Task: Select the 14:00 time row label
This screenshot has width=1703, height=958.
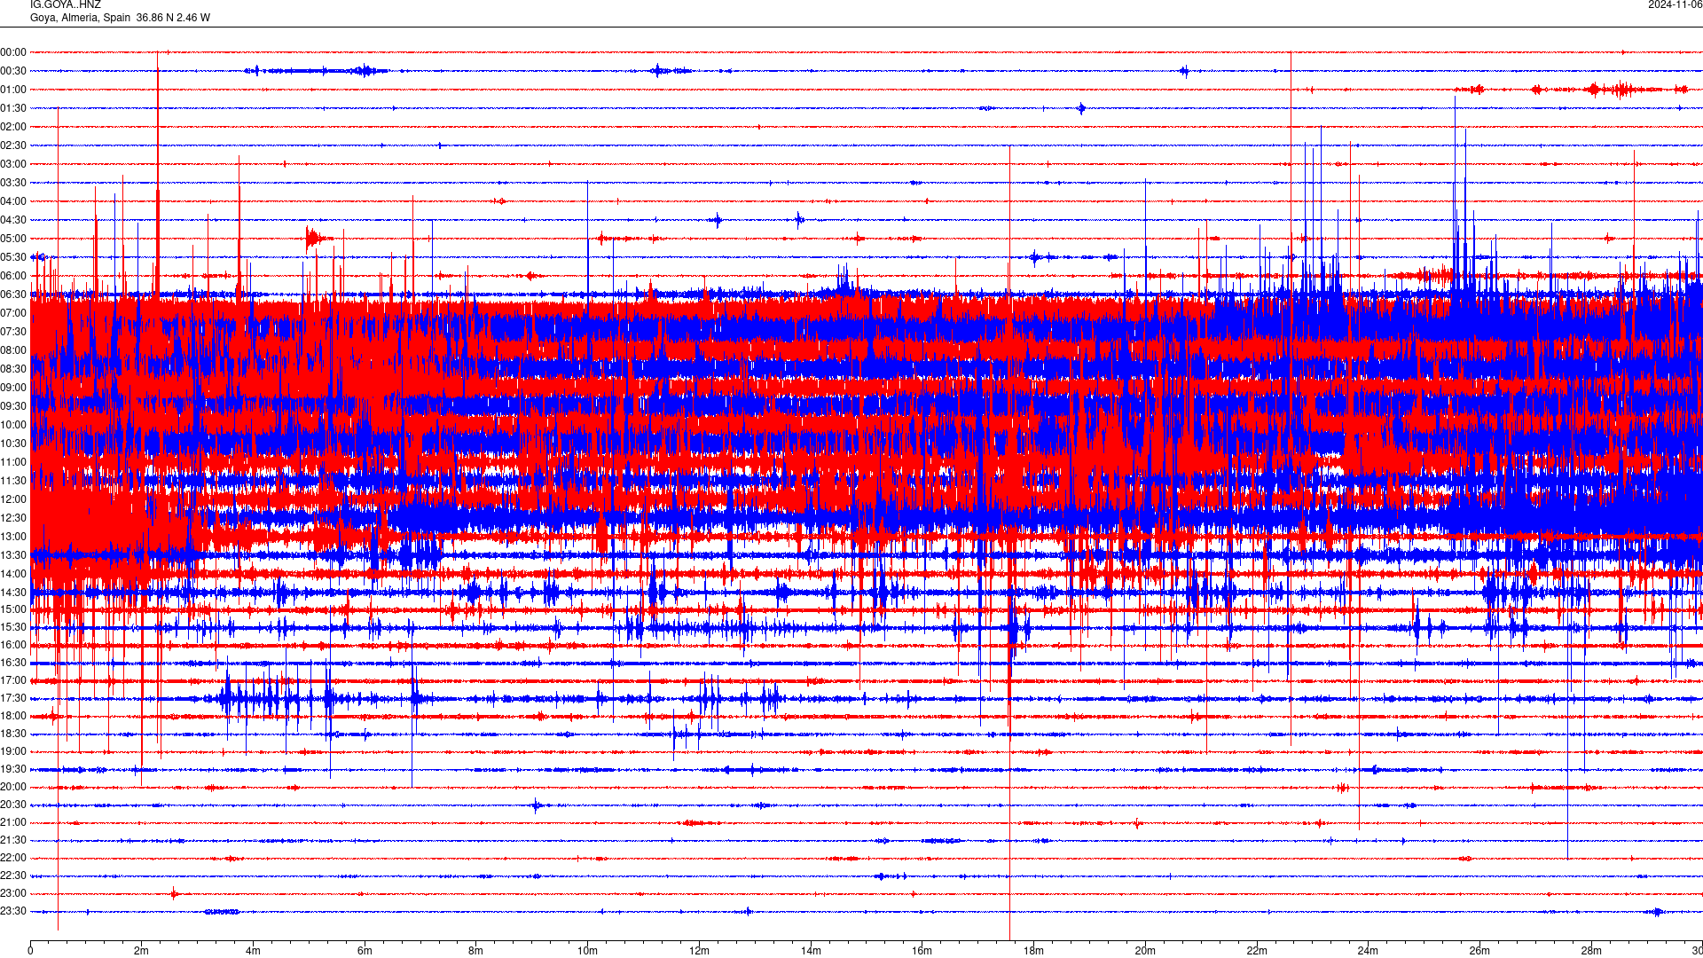Action: coord(13,574)
